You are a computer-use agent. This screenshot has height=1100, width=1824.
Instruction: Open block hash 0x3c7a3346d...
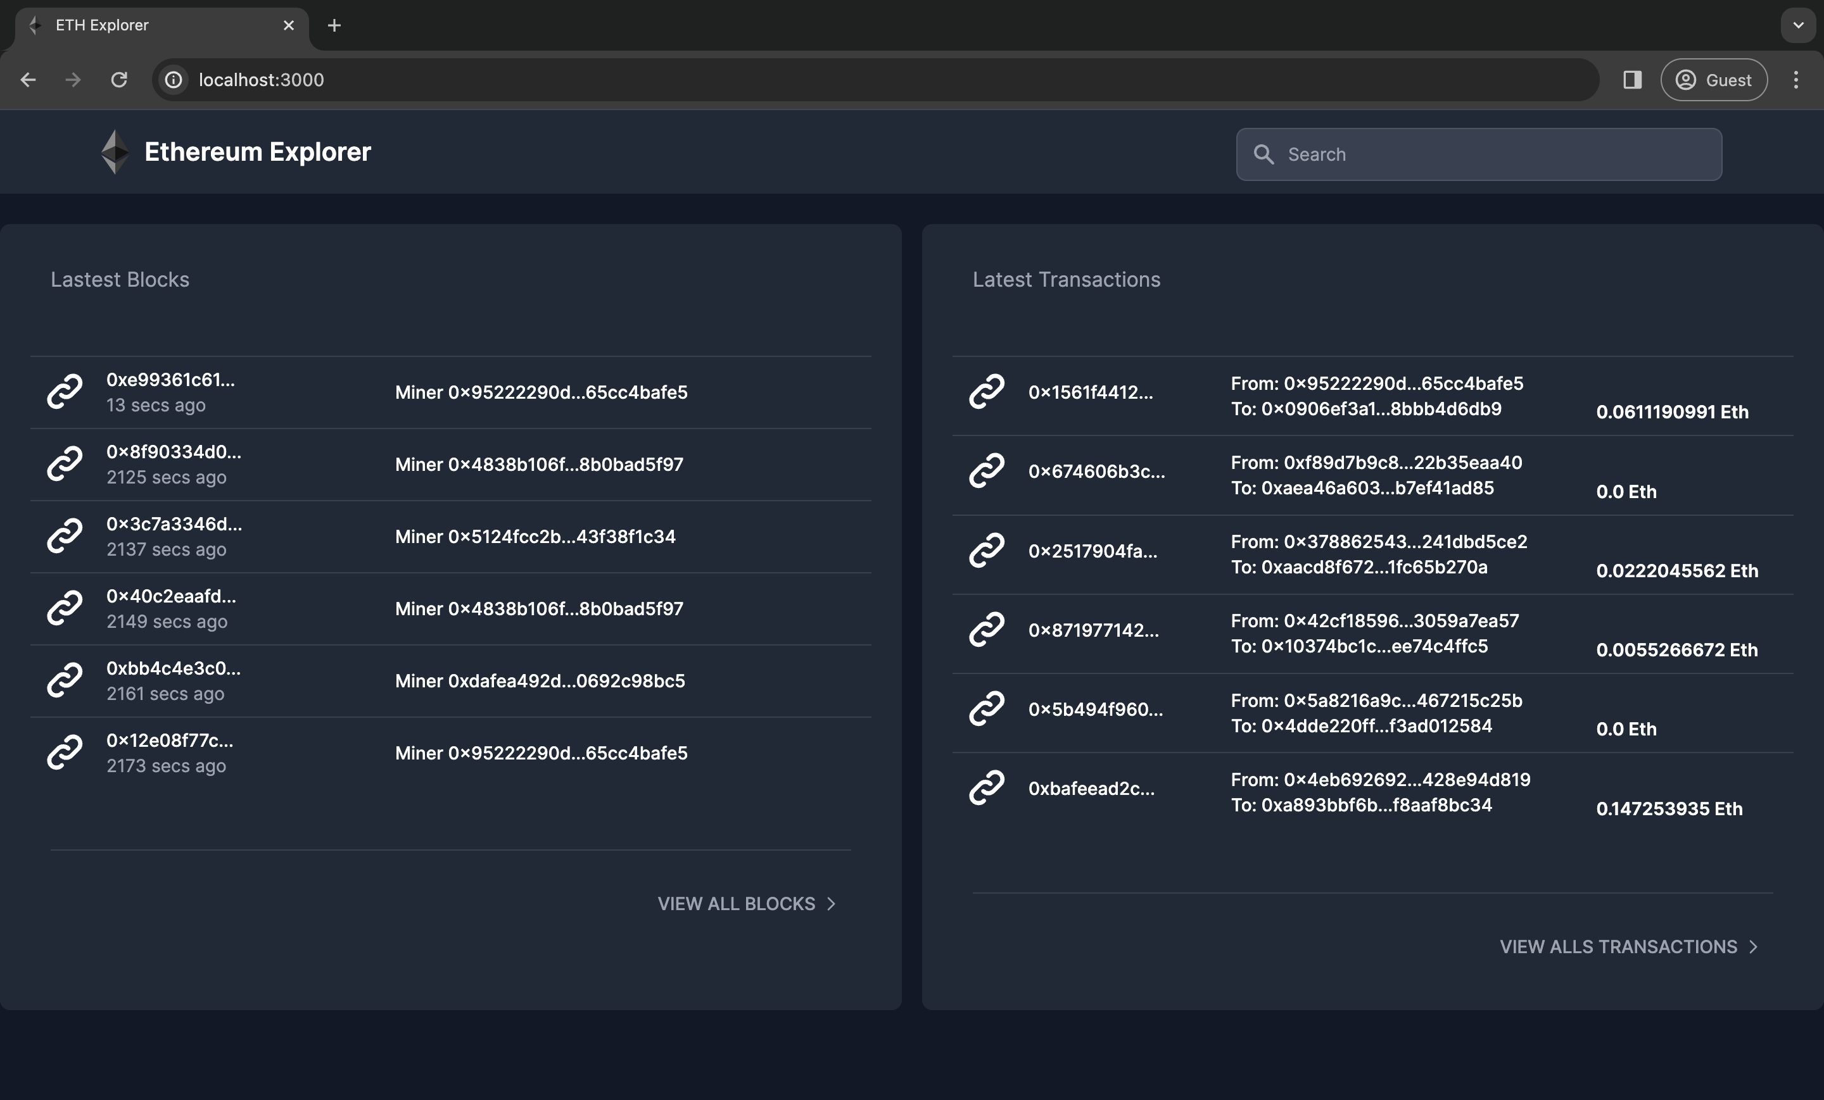click(174, 524)
